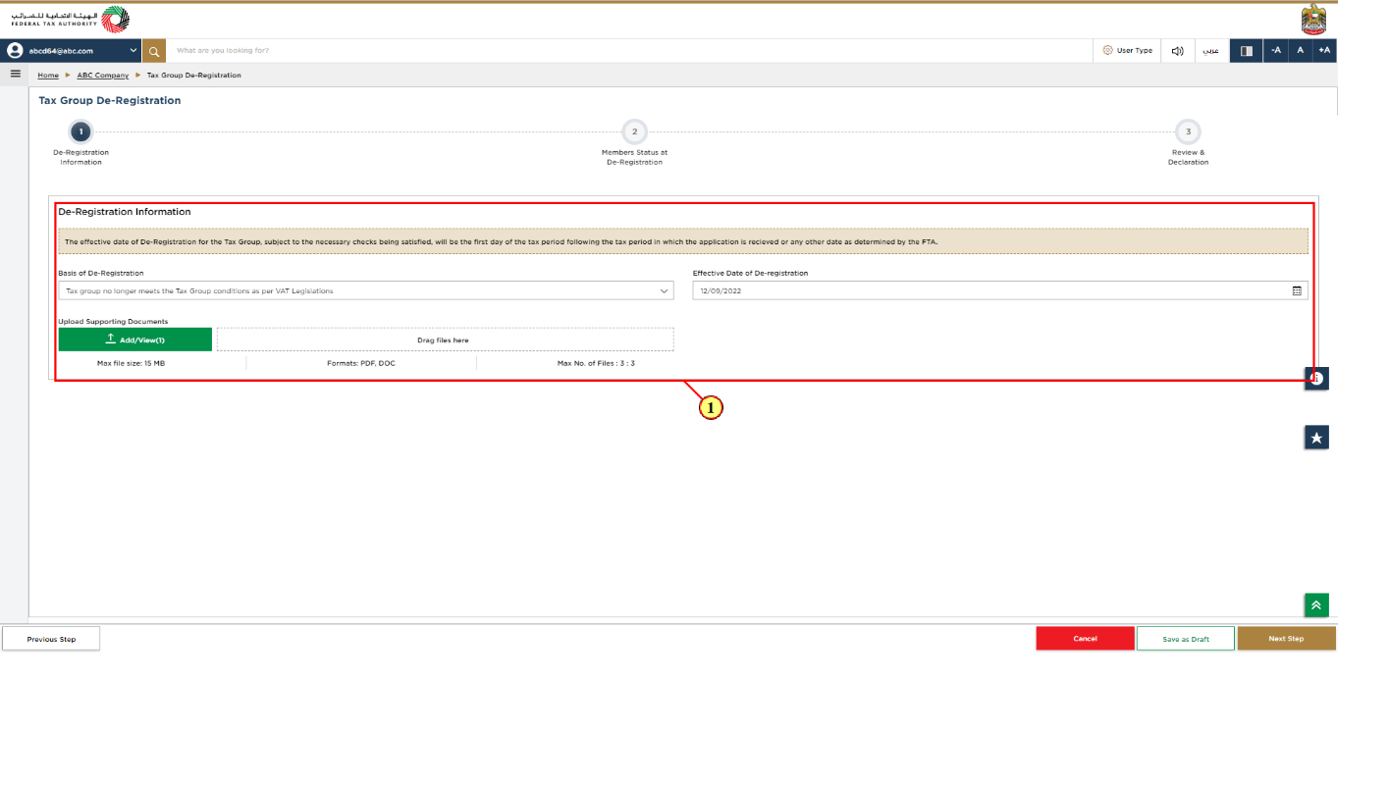Click the search magnifier icon

154,51
